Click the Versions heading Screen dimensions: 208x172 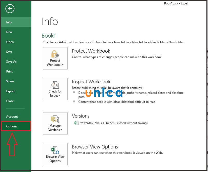81,116
